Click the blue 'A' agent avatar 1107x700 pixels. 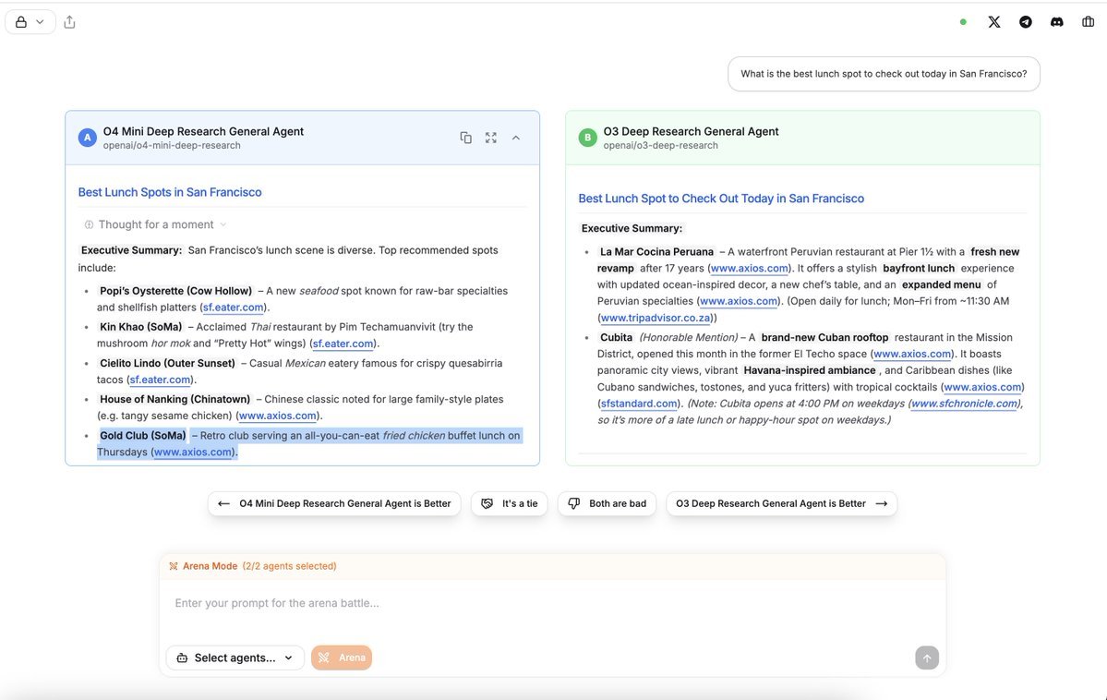point(88,137)
